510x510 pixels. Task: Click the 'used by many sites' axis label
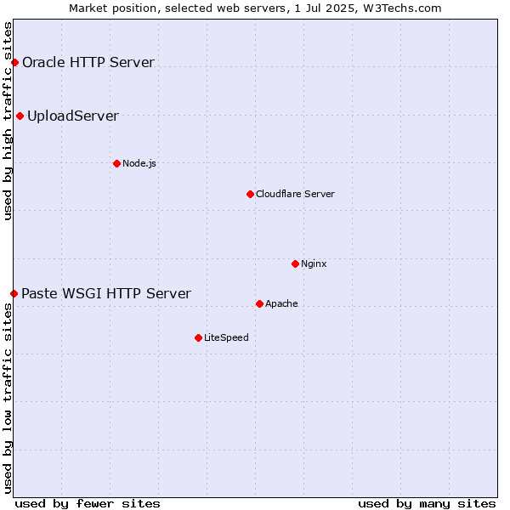(x=427, y=504)
